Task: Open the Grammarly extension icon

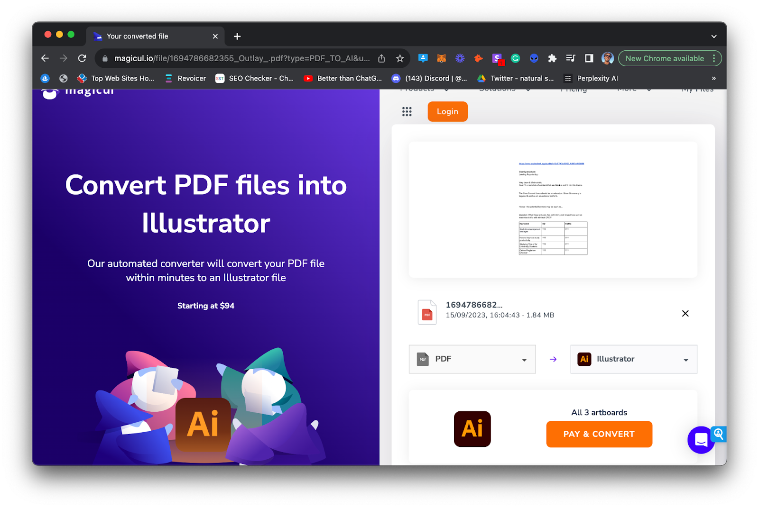Action: pyautogui.click(x=516, y=58)
